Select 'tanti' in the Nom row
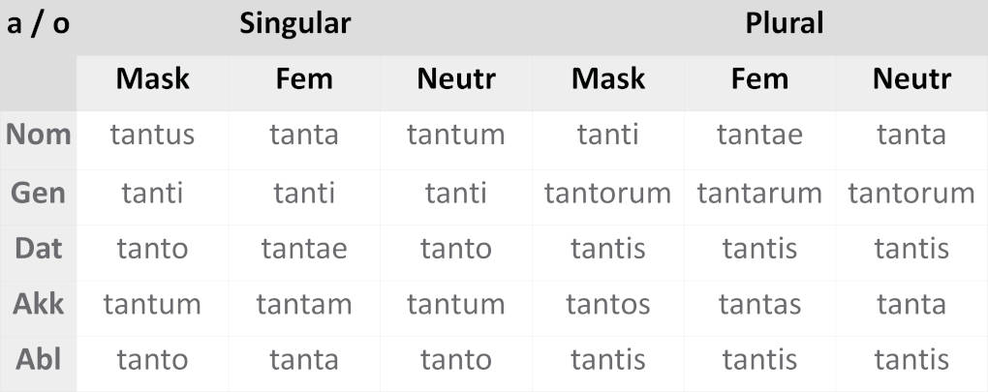 point(607,135)
